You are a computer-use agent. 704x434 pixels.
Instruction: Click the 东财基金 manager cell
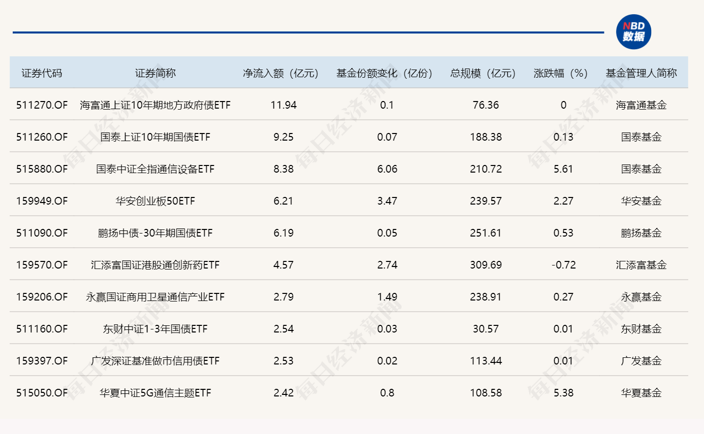pyautogui.click(x=641, y=329)
